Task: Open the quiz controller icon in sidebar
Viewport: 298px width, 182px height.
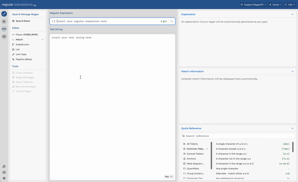Action: tap(4, 37)
